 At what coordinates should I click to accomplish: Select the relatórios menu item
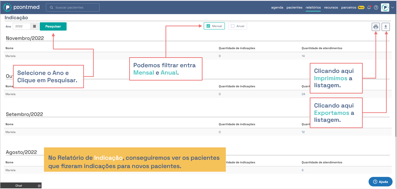(x=313, y=7)
